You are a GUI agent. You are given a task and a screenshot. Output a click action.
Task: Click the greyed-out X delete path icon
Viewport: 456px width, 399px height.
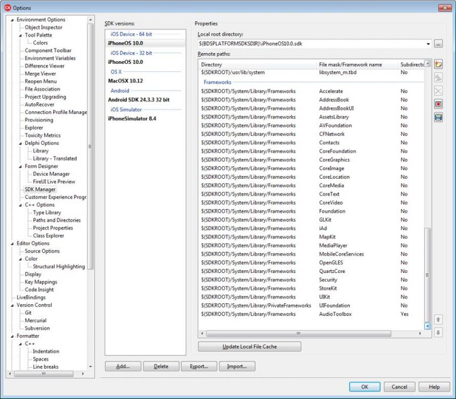point(438,91)
